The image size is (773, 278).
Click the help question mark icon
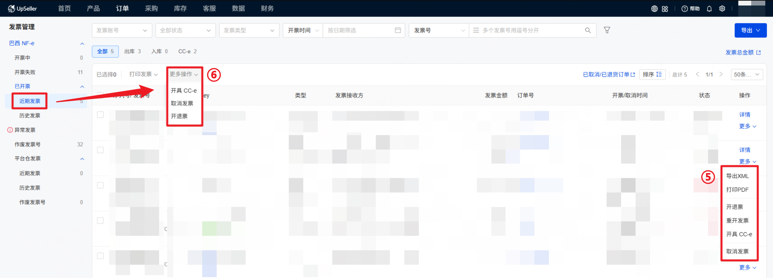coord(685,9)
